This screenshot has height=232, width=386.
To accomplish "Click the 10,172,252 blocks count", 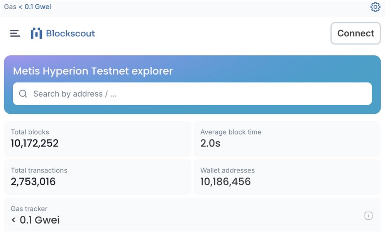I will point(35,143).
